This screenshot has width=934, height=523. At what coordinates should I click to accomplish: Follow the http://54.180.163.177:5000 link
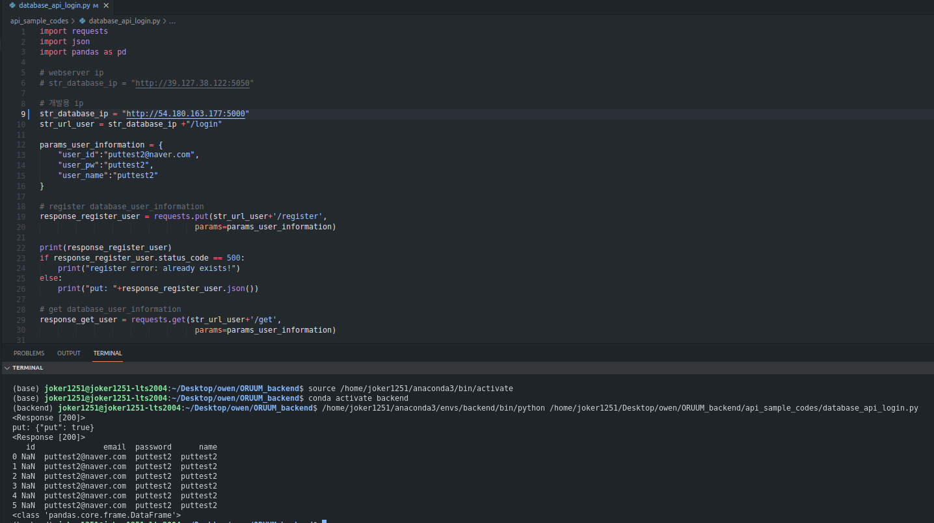tap(185, 114)
